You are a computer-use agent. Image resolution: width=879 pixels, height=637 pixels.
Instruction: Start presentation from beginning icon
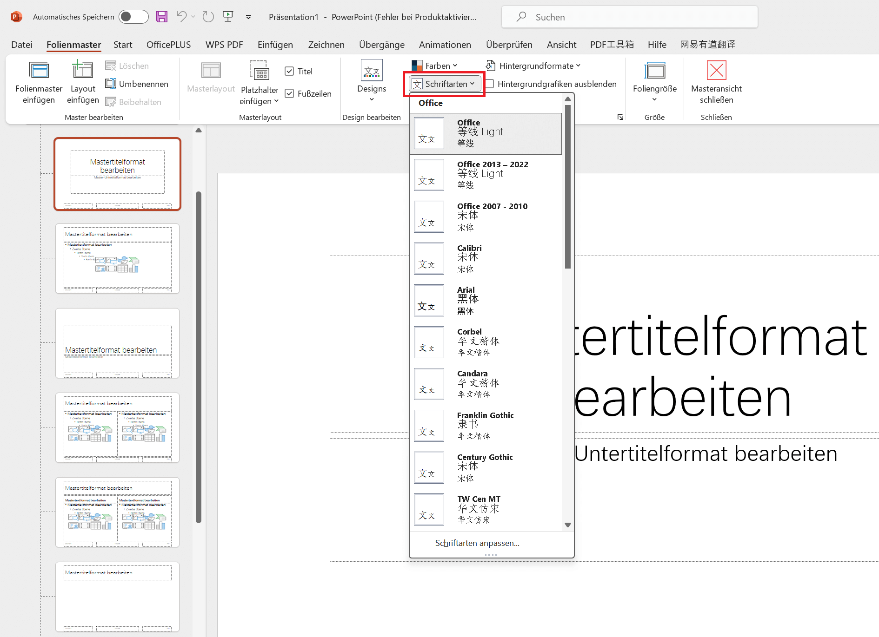(228, 17)
